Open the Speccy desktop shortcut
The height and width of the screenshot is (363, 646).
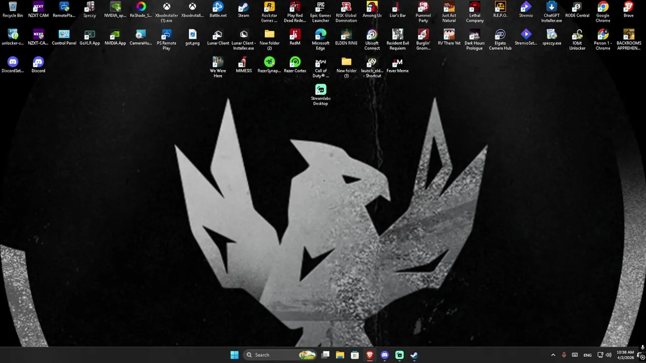(x=89, y=10)
